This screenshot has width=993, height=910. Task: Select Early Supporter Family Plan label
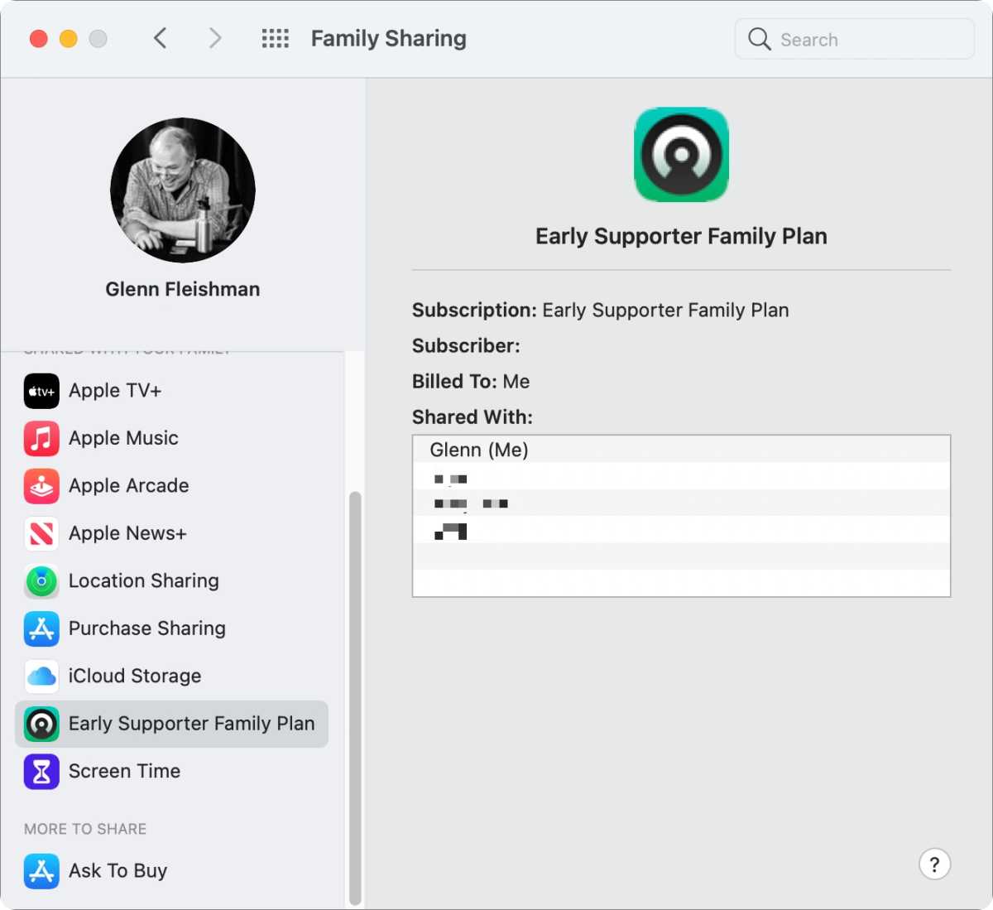pos(192,724)
